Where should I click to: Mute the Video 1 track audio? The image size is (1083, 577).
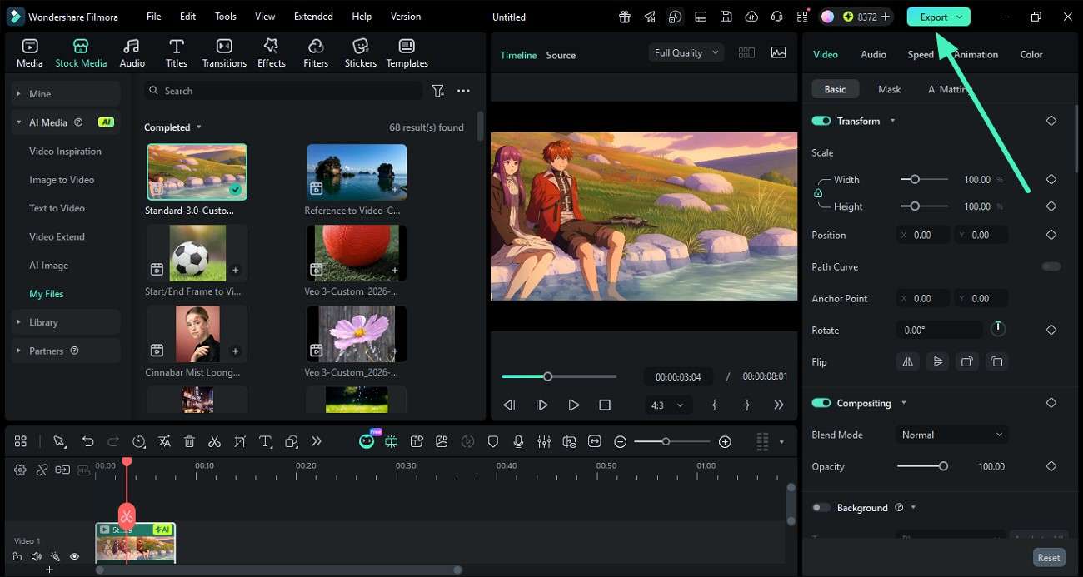36,556
